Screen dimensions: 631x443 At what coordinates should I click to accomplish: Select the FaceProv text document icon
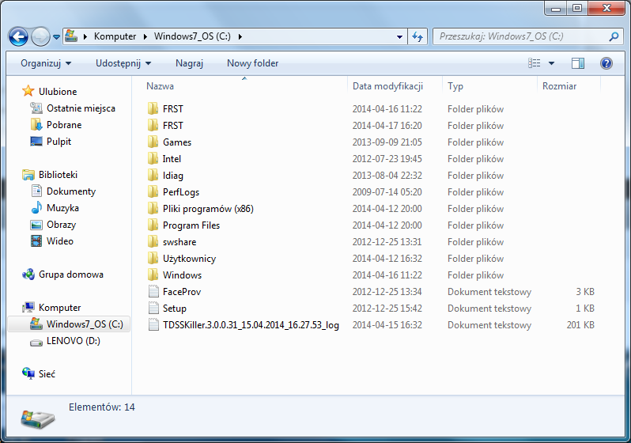[153, 291]
